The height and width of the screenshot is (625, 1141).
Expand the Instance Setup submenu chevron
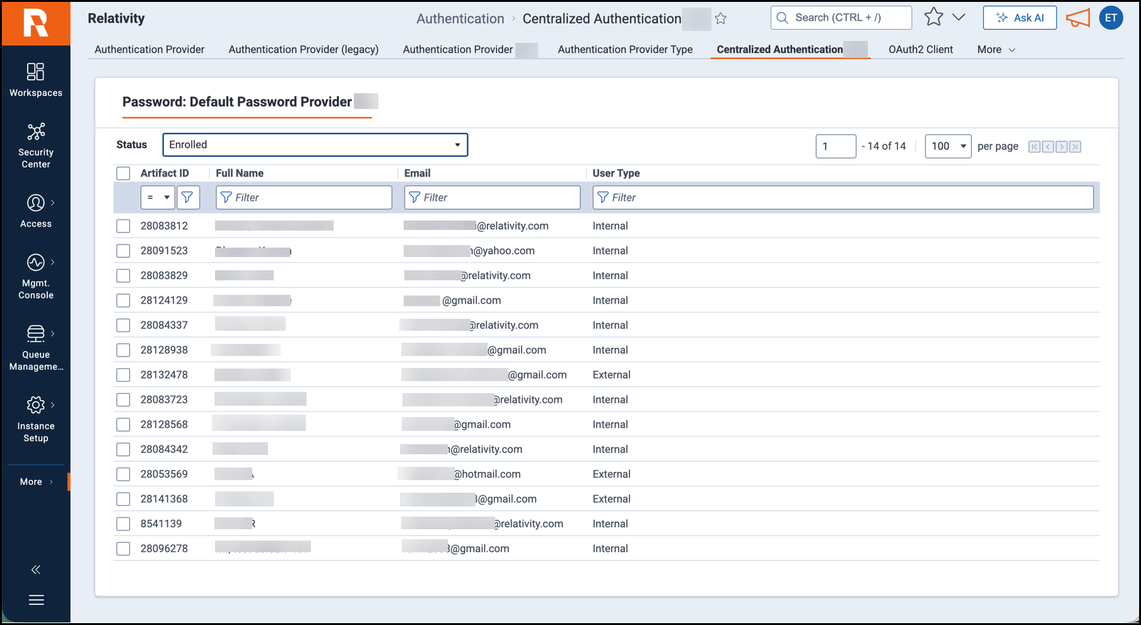point(52,405)
